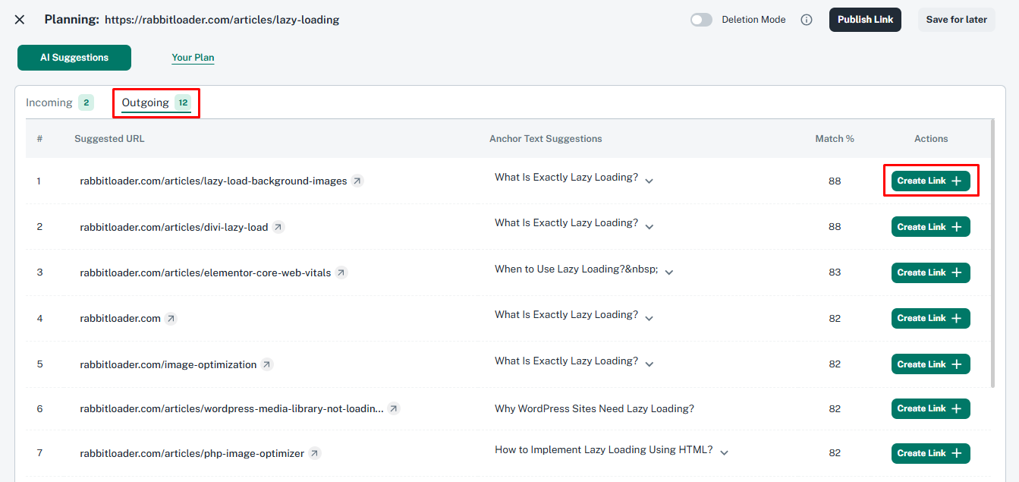Create Link for rabbitloader.com row 4
1019x482 pixels.
coord(930,318)
